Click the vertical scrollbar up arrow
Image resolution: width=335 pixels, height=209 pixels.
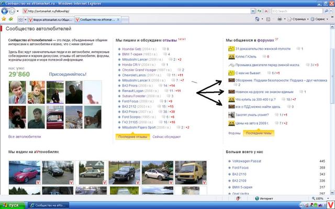[x=332, y=27]
